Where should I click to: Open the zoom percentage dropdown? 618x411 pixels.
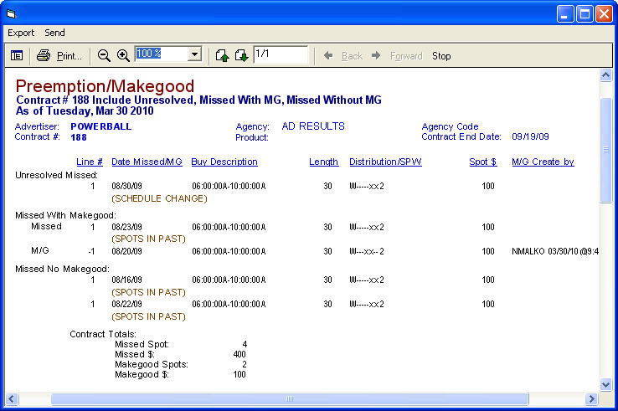pos(195,54)
